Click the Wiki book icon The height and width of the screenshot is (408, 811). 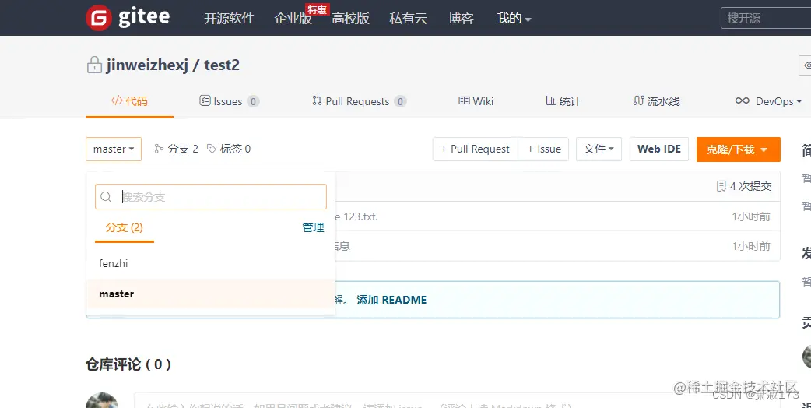tap(464, 101)
